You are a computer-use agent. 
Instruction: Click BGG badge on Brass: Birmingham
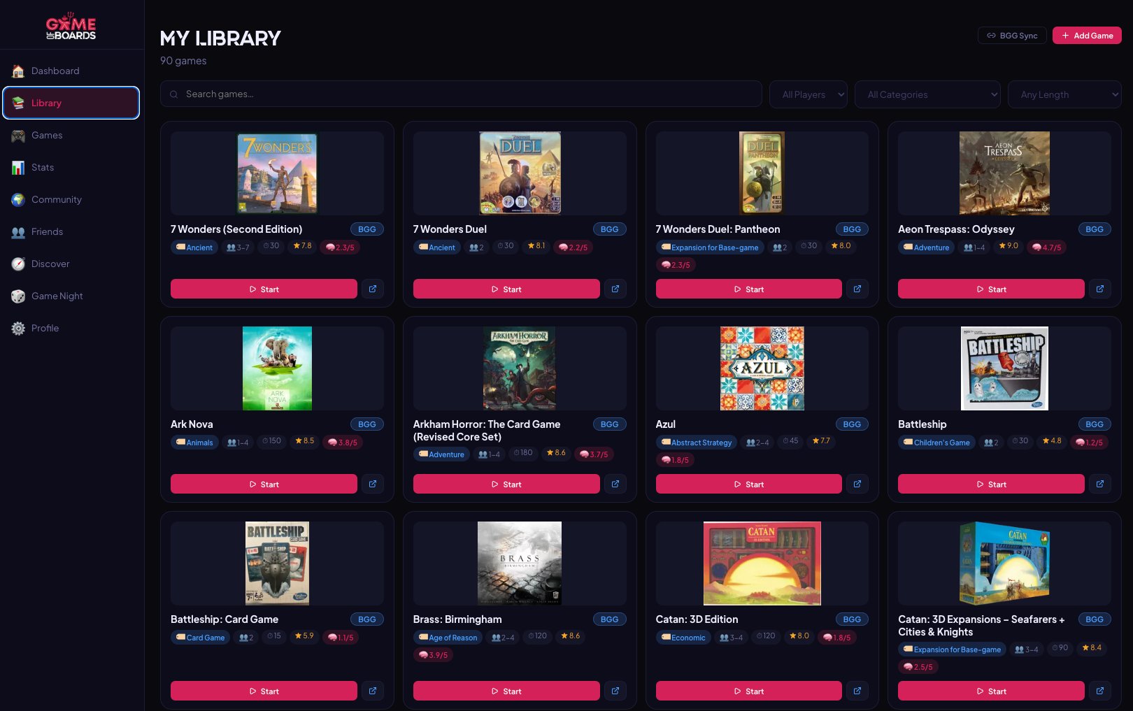click(610, 619)
